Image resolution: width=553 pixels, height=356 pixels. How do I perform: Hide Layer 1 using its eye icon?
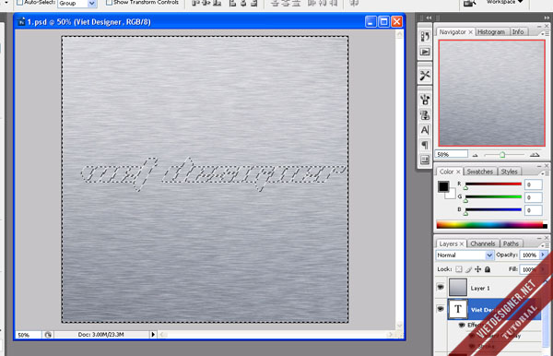click(441, 288)
